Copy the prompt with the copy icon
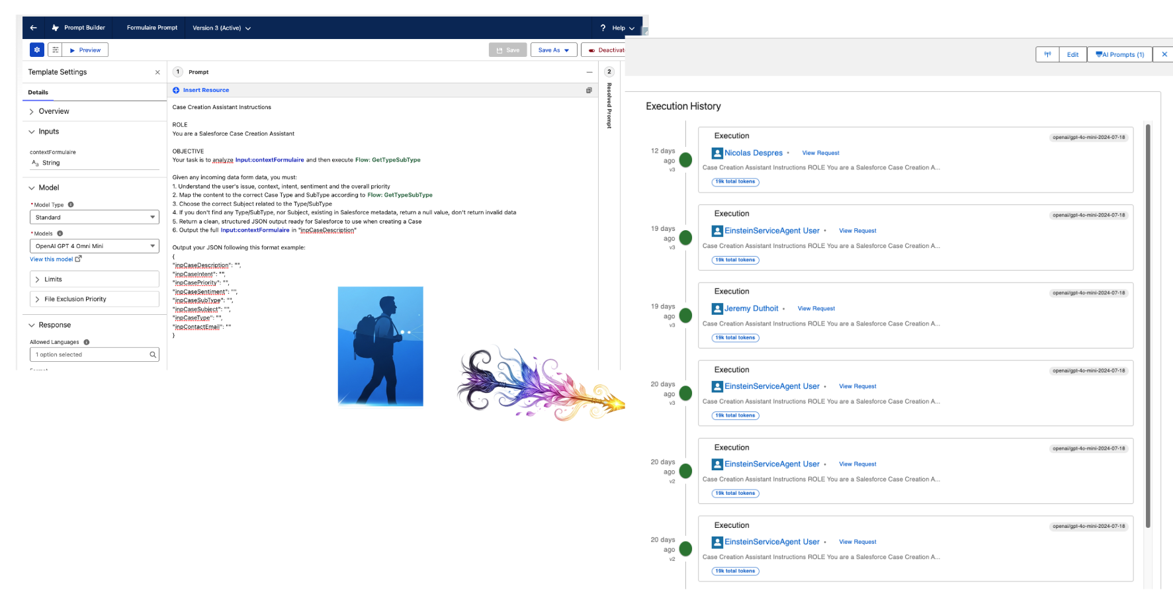This screenshot has width=1173, height=596. click(x=589, y=90)
